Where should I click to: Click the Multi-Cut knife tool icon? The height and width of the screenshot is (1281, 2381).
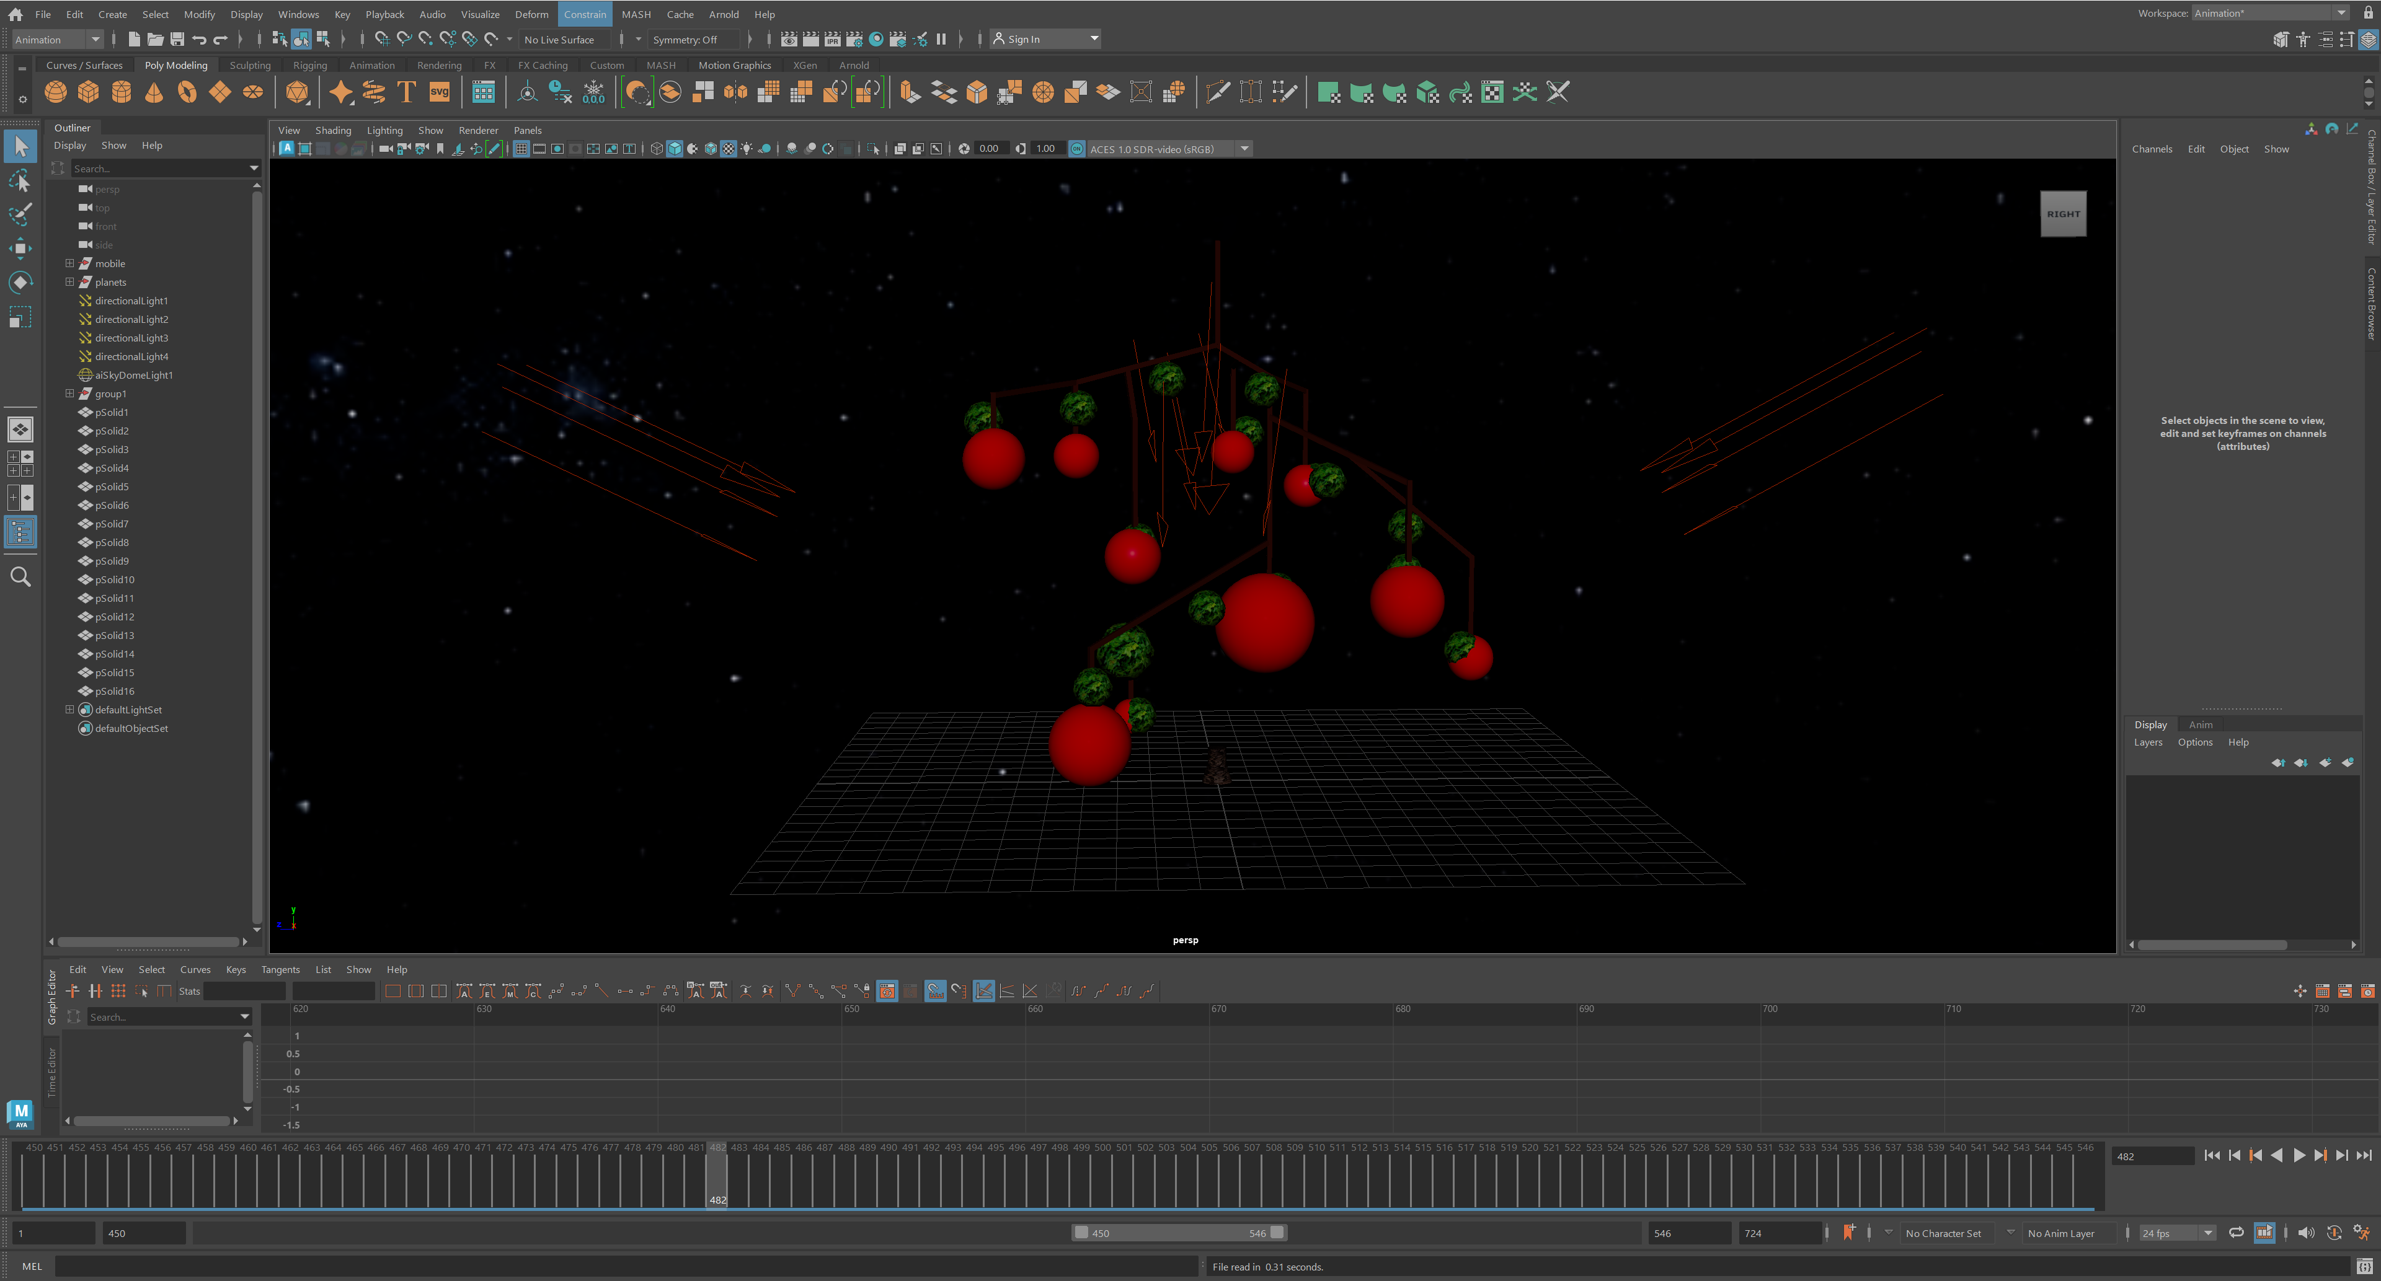coord(1218,92)
